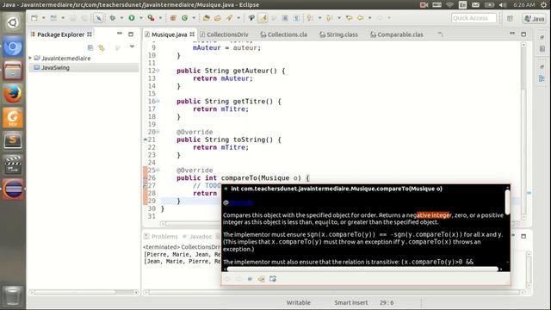This screenshot has width=551, height=310.
Task: Open the Run configurations dropdown arrow
Action: point(141,18)
